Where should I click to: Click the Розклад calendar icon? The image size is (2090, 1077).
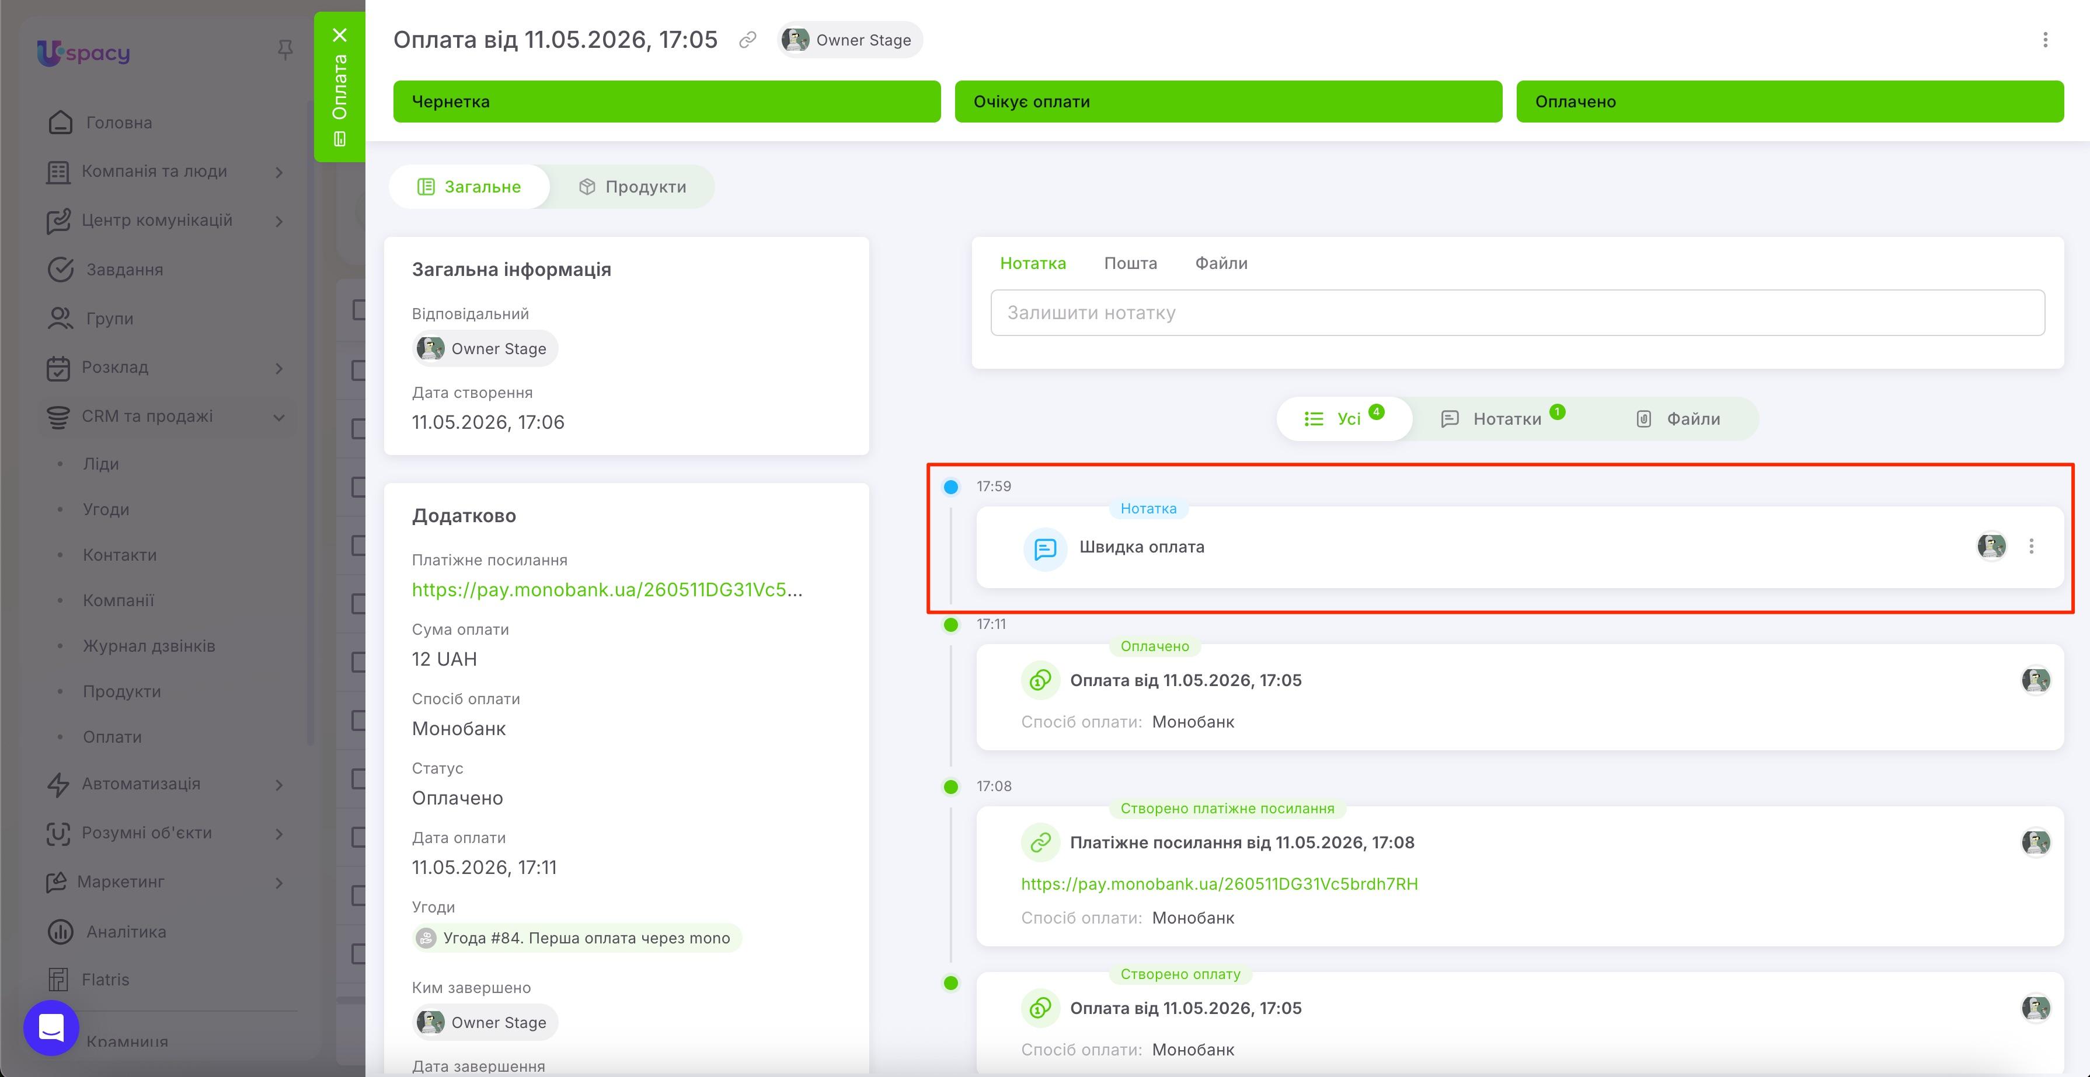point(58,368)
